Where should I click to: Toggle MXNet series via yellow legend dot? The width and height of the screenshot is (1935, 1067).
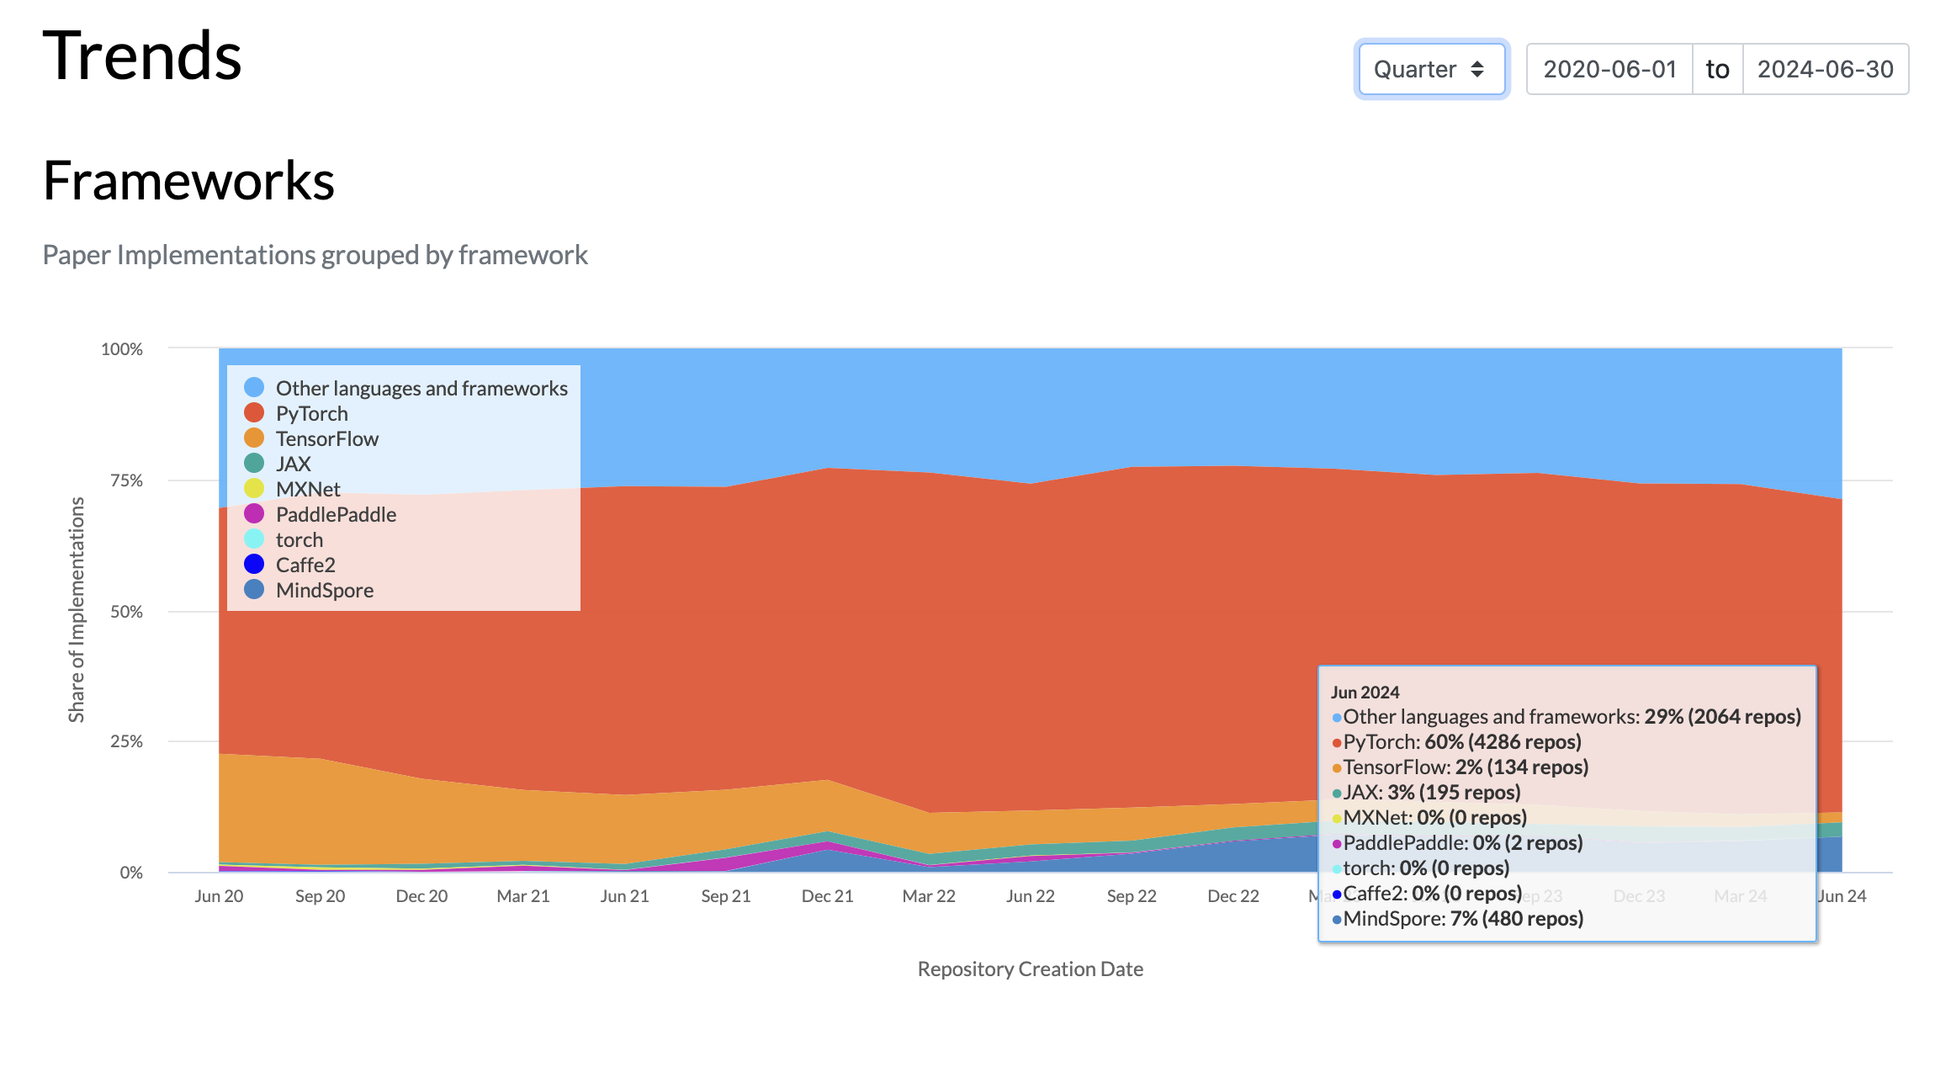point(254,489)
